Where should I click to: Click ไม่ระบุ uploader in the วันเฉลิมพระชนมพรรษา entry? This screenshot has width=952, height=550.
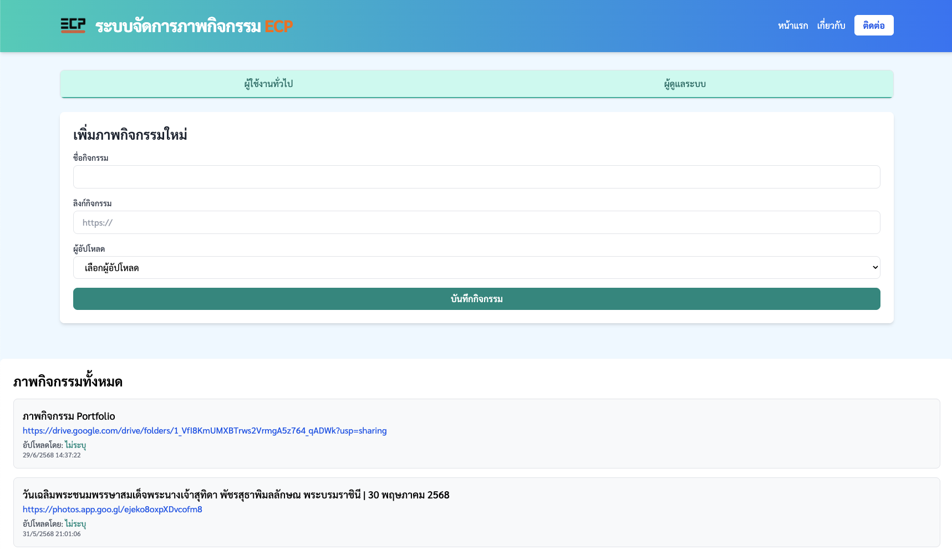pos(75,524)
